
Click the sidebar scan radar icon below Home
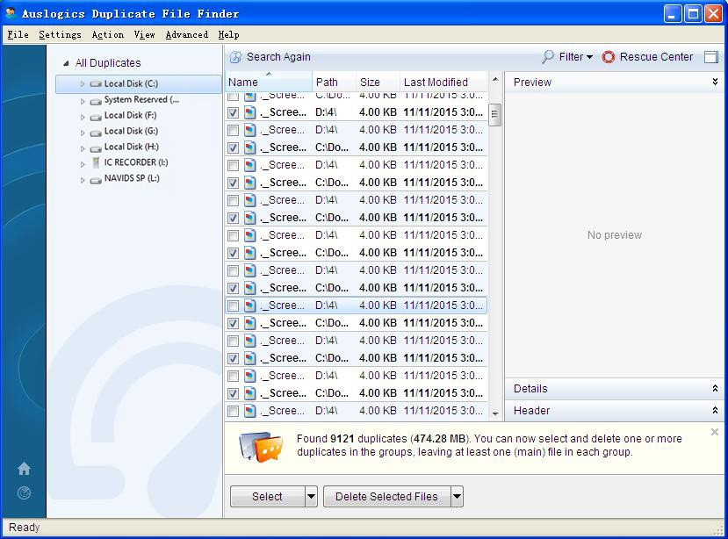pyautogui.click(x=24, y=492)
